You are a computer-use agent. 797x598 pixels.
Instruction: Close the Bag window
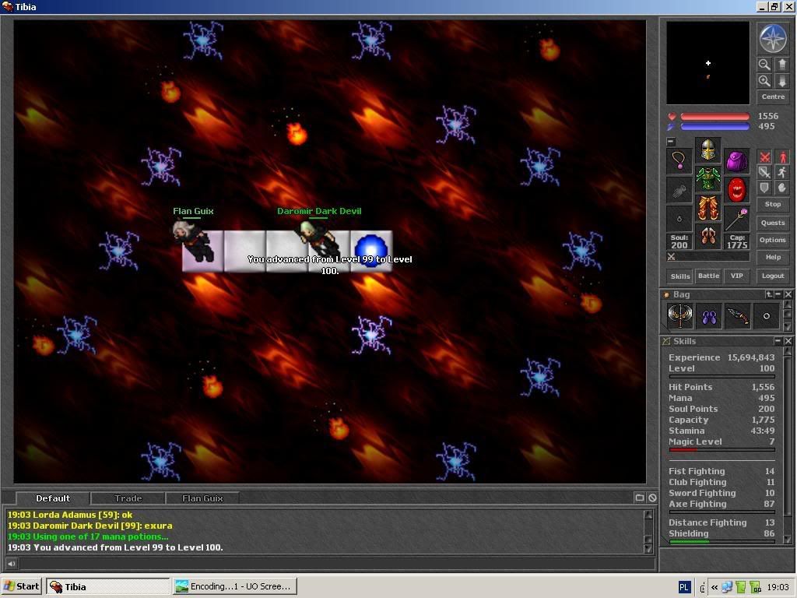click(x=788, y=294)
